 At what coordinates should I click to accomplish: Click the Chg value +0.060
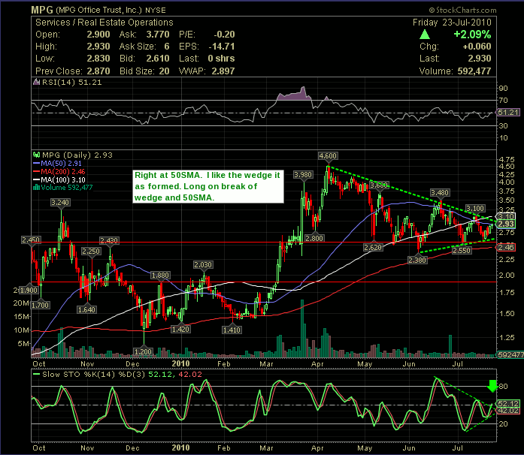(477, 47)
